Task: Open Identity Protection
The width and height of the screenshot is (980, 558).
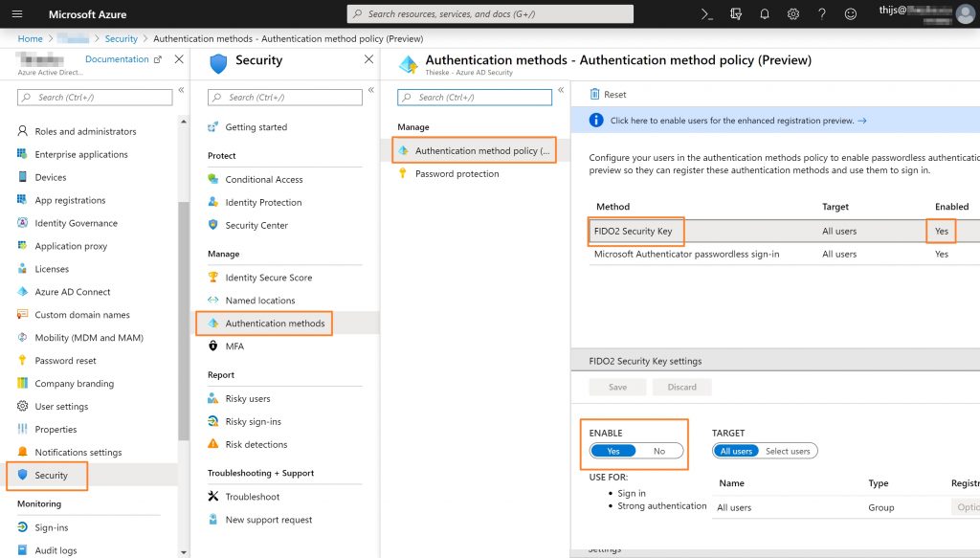Action: pos(263,203)
